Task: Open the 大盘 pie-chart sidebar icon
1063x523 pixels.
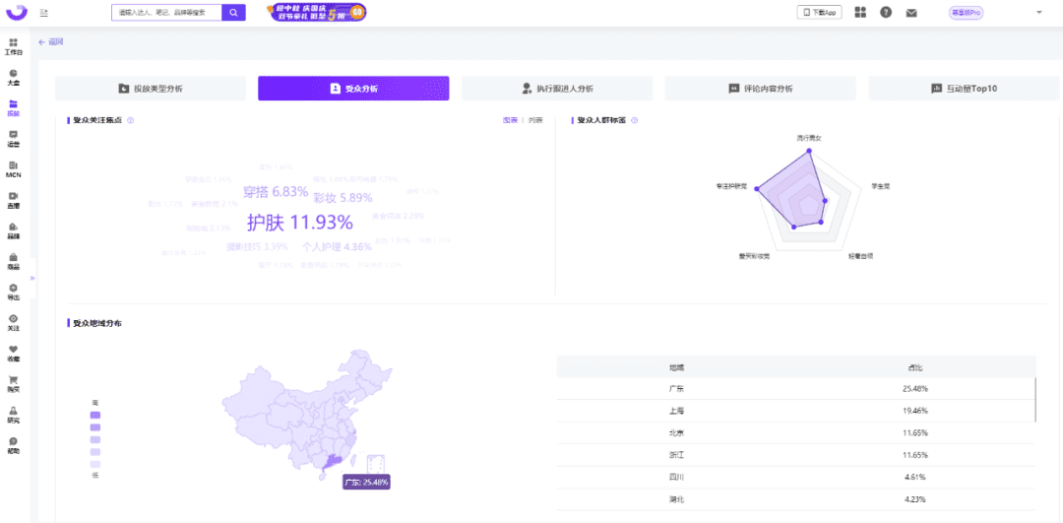Action: (x=14, y=73)
